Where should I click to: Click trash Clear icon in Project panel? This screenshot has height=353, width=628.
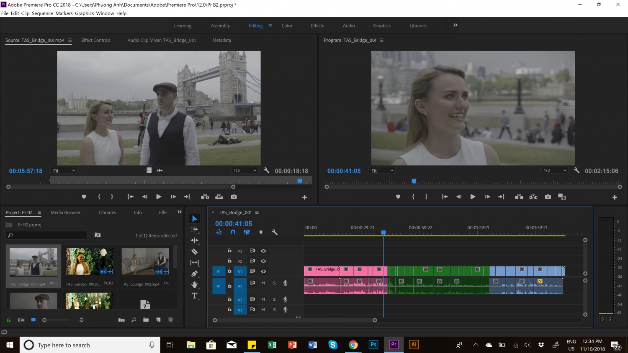coord(170,320)
